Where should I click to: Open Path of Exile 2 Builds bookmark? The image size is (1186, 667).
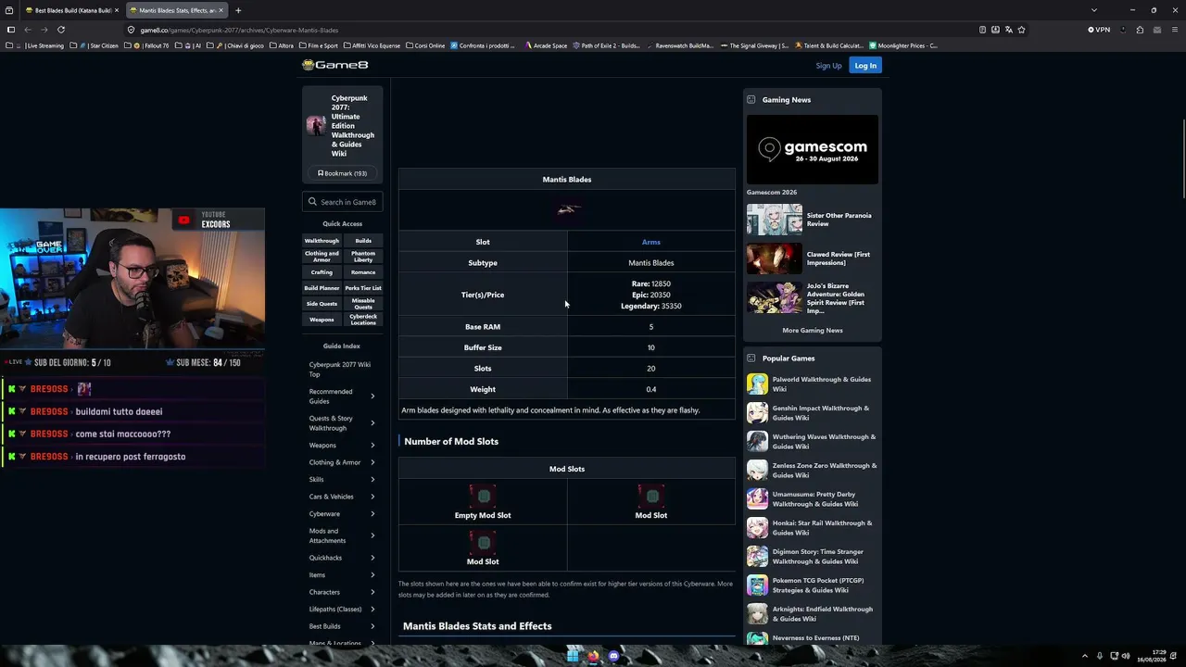click(x=607, y=45)
